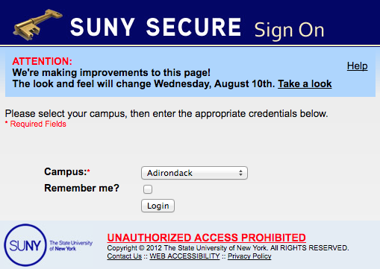380x269 pixels.
Task: Click UNAUTHORIZED ACCESS PROHIBITED link
Action: coord(206,238)
